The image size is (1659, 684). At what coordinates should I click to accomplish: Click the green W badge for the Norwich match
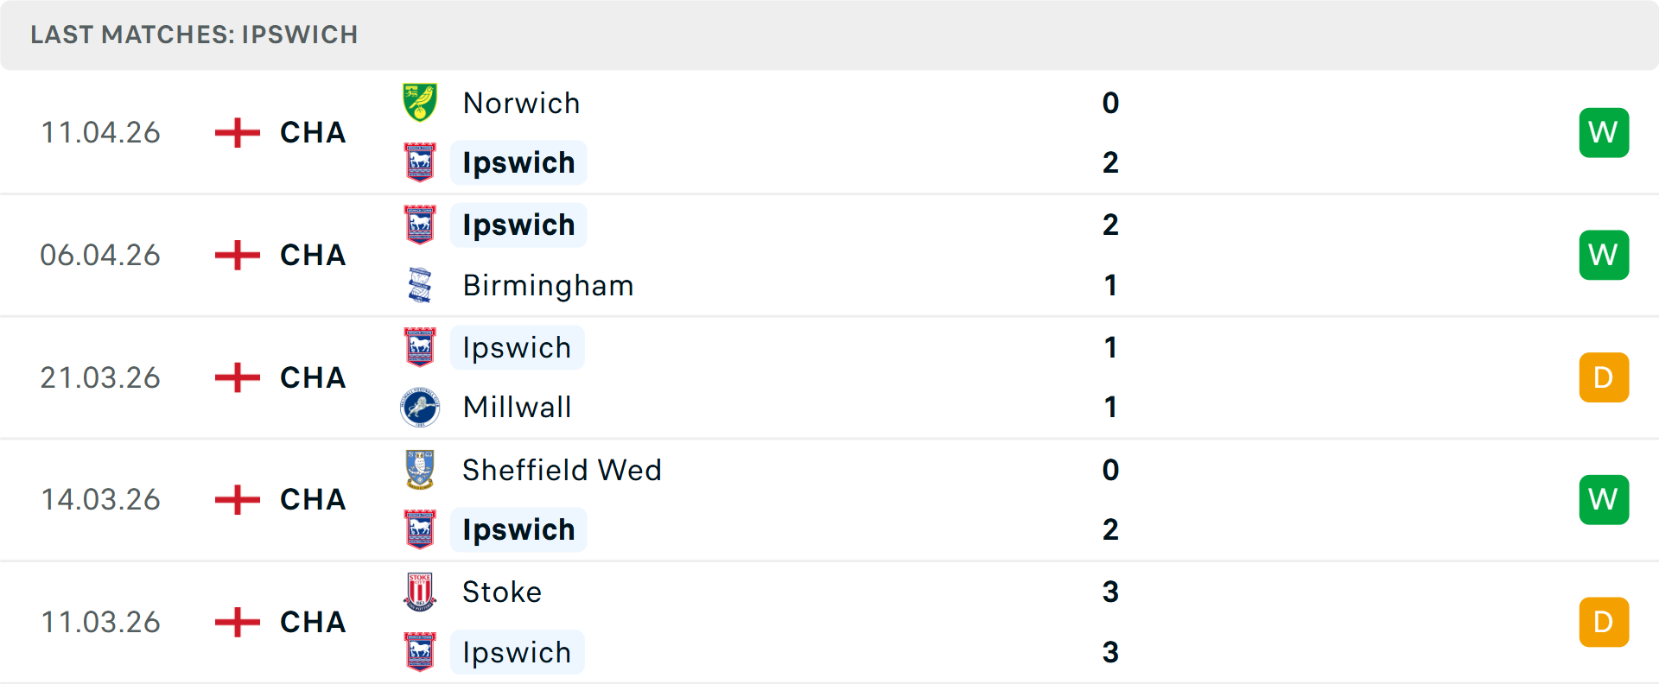click(1604, 132)
